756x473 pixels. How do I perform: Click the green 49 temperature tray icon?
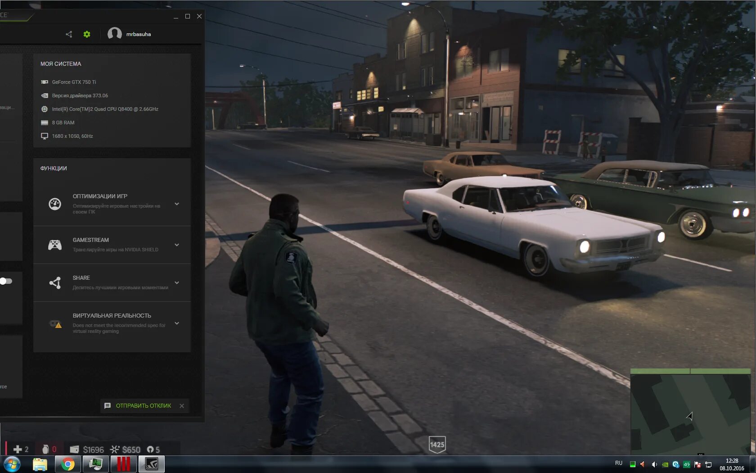coord(687,464)
